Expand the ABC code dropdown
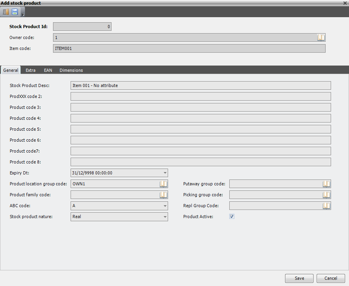This screenshot has width=349, height=286. click(x=165, y=206)
